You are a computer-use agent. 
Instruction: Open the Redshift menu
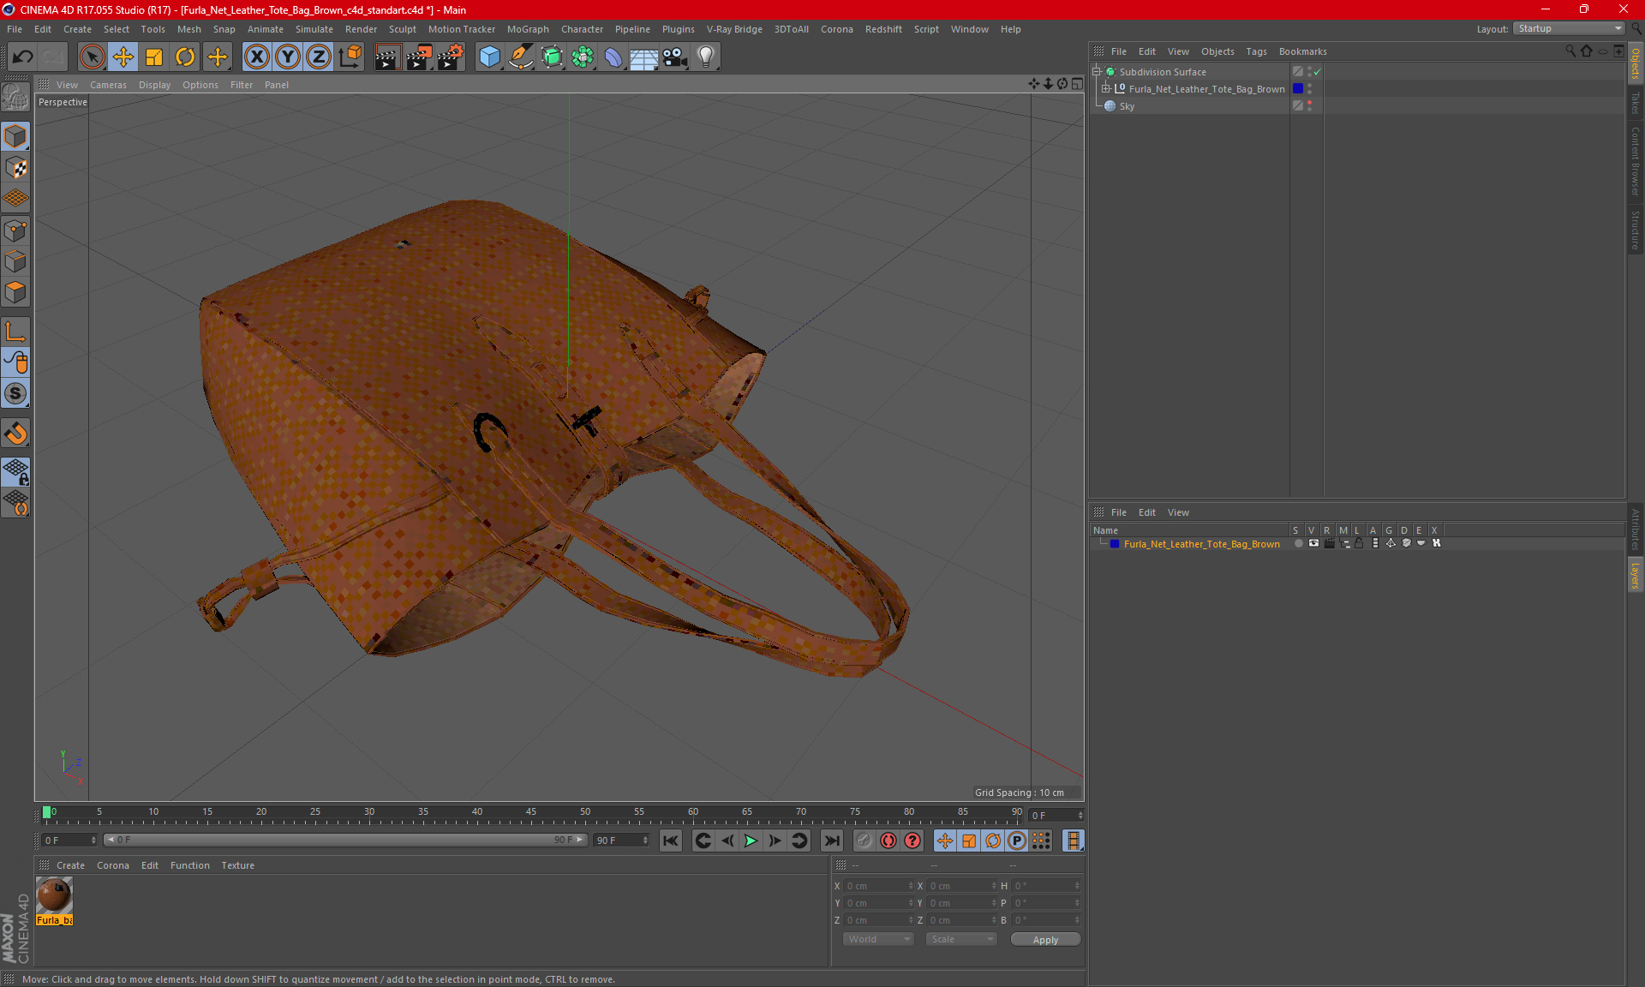pos(883,29)
